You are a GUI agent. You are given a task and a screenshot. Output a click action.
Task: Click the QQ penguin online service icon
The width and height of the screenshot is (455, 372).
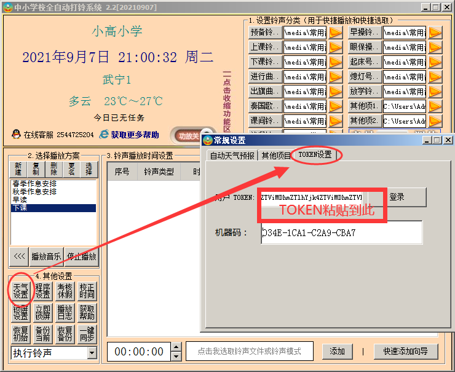click(x=16, y=134)
